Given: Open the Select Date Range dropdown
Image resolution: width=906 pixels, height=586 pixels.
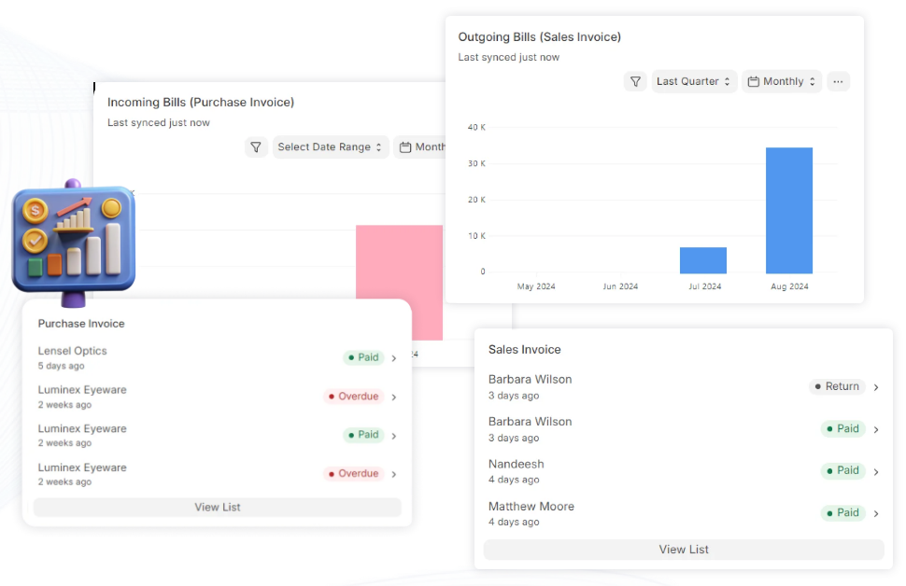Looking at the screenshot, I should (329, 146).
